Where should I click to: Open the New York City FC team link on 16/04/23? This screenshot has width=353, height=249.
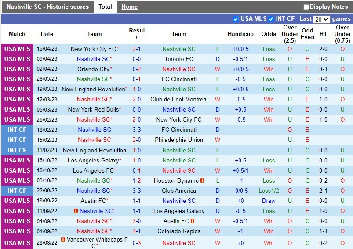point(94,49)
